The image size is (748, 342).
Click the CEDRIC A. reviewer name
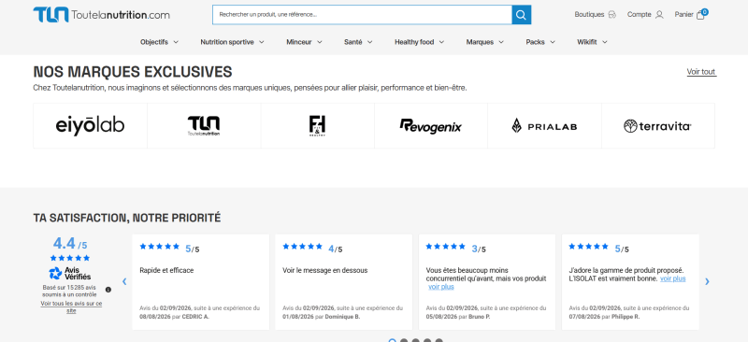[x=195, y=317]
